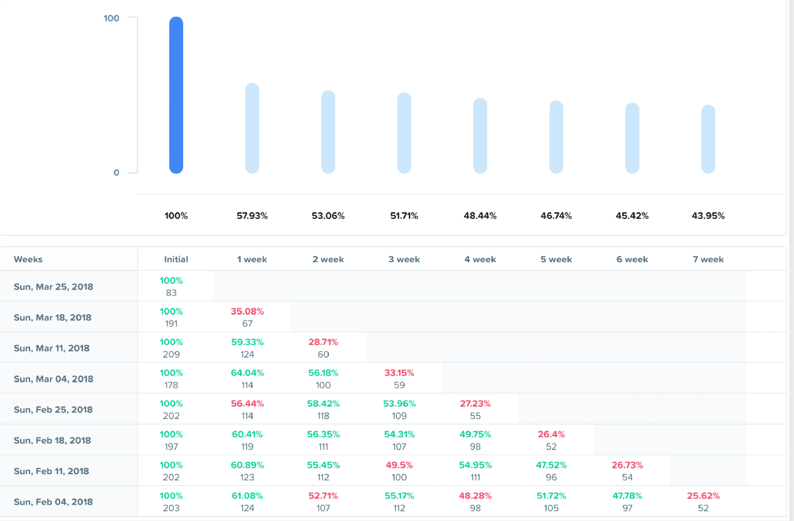Screen dimensions: 794x521
Task: Select the Weeks column header
Action: [28, 259]
